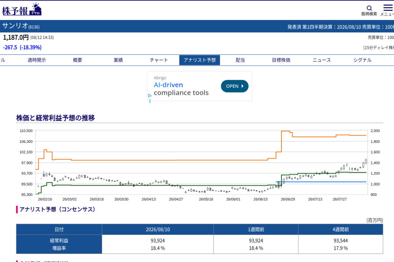This screenshot has height=262, width=394.
Task: Open the ニュース tab
Action: (322, 60)
